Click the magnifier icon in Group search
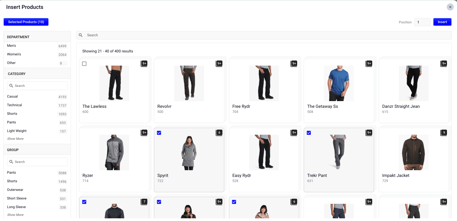The height and width of the screenshot is (221, 457). [x=11, y=162]
